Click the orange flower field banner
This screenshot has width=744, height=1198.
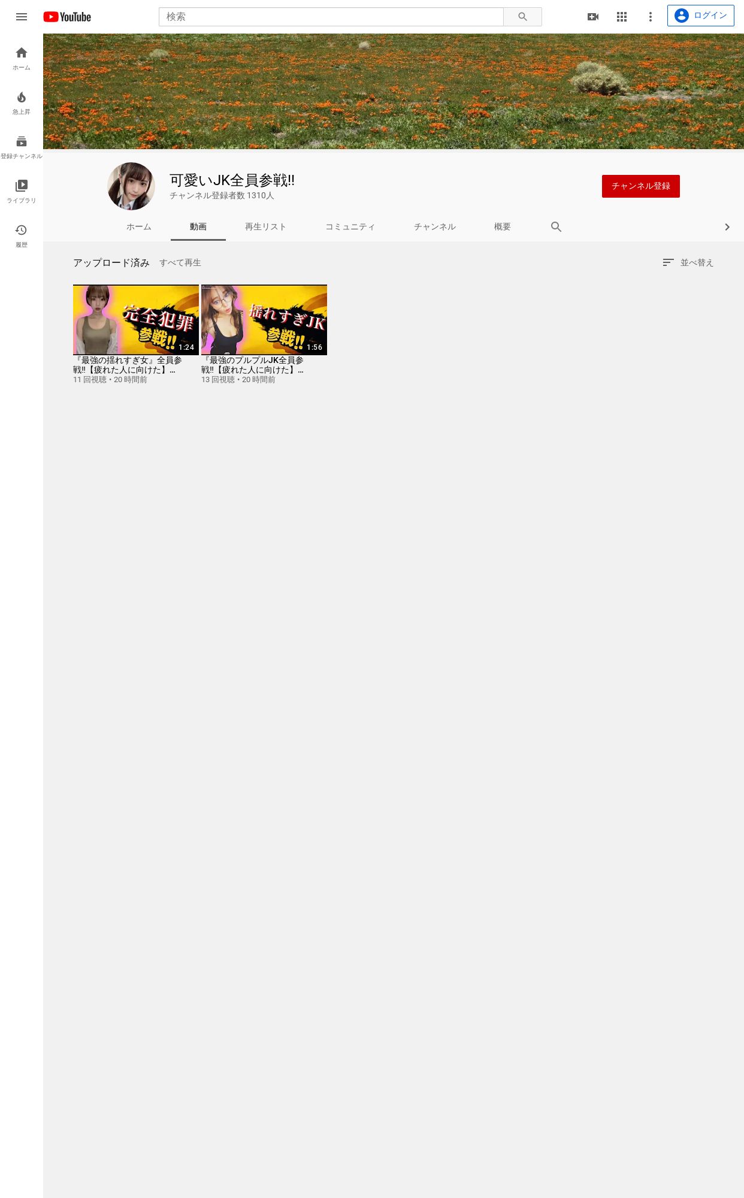coord(394,91)
